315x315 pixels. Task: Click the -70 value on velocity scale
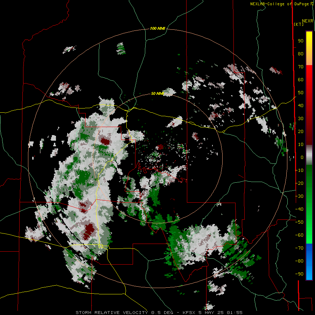[x=299, y=248]
